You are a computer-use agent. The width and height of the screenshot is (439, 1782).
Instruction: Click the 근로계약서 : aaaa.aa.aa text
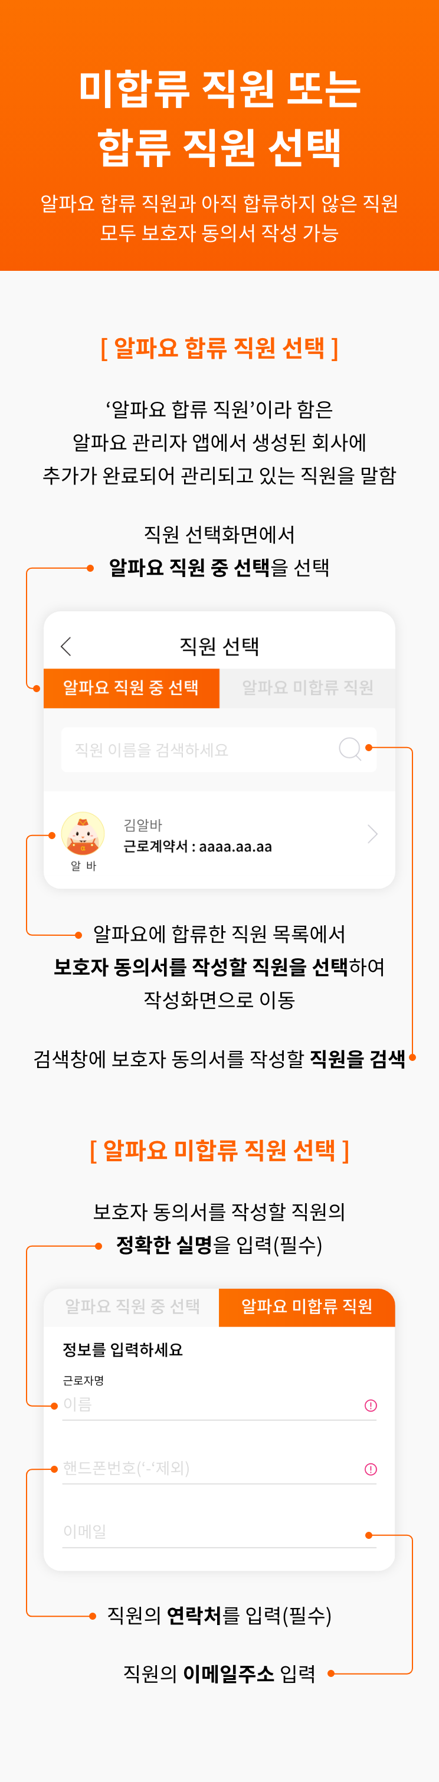click(x=198, y=847)
